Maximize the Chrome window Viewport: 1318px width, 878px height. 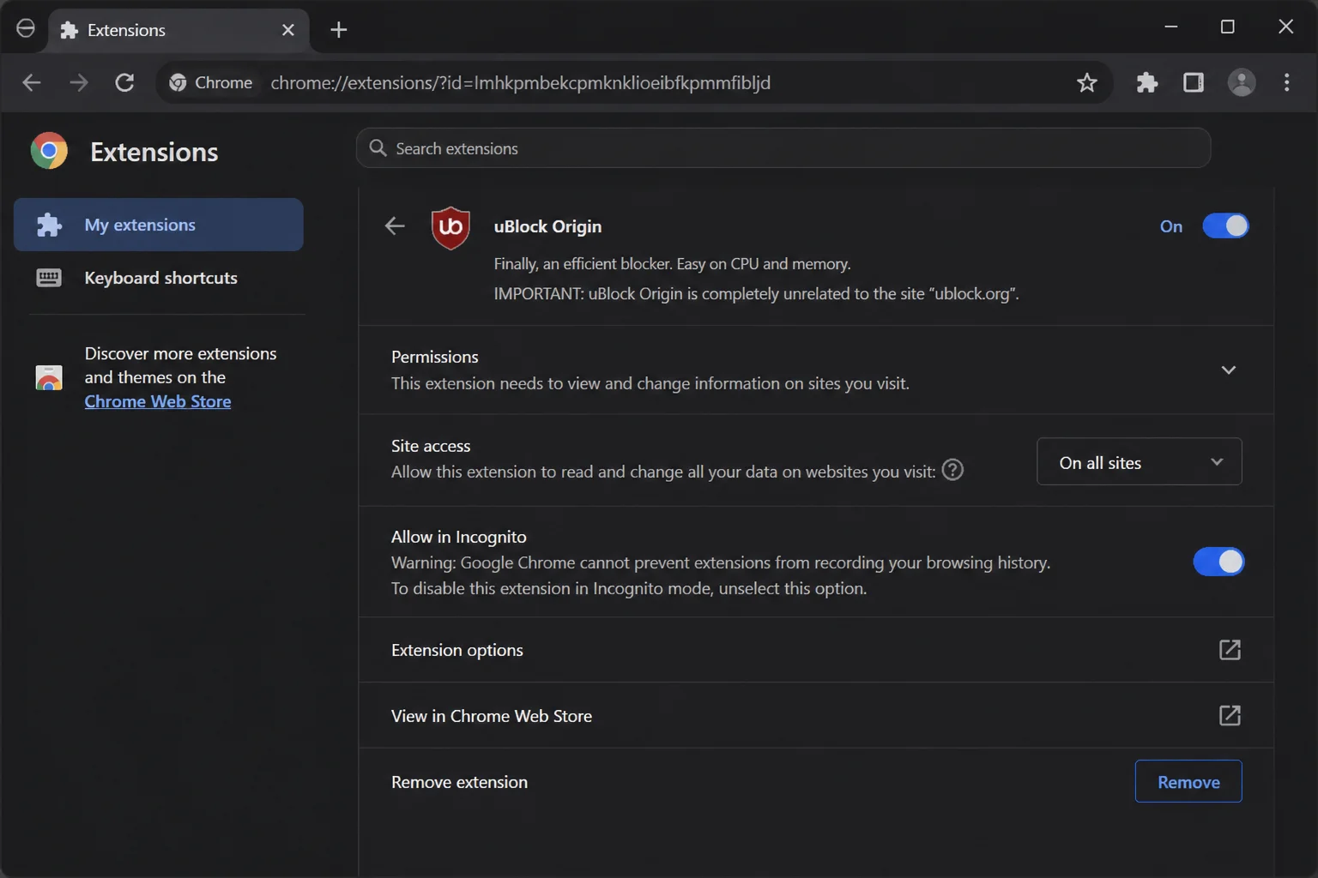(1228, 27)
